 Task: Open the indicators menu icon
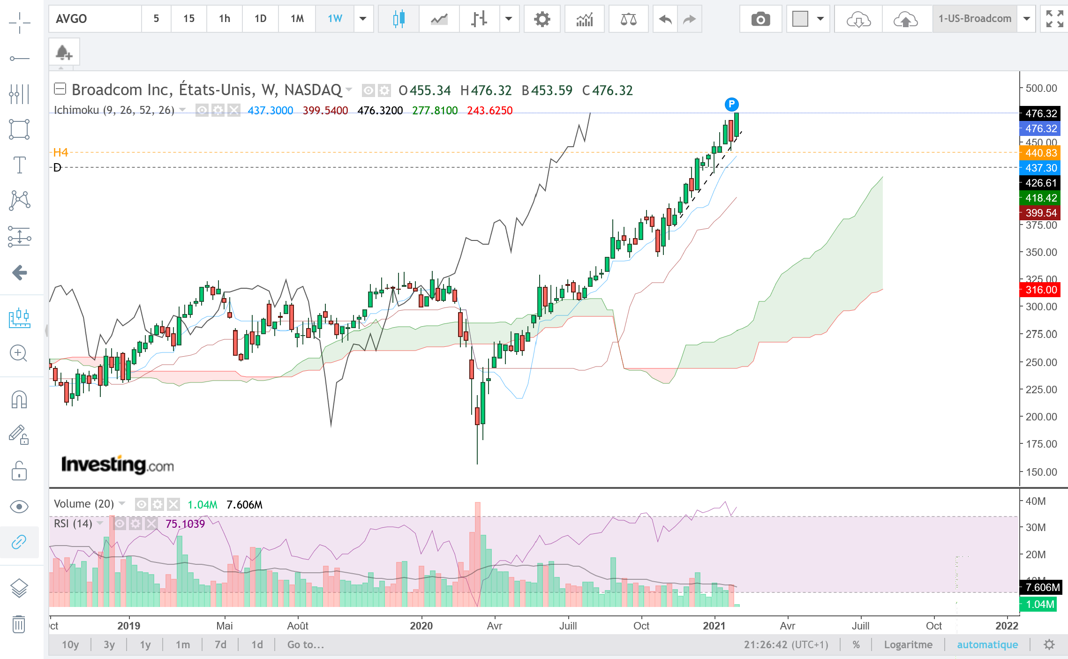(x=585, y=19)
